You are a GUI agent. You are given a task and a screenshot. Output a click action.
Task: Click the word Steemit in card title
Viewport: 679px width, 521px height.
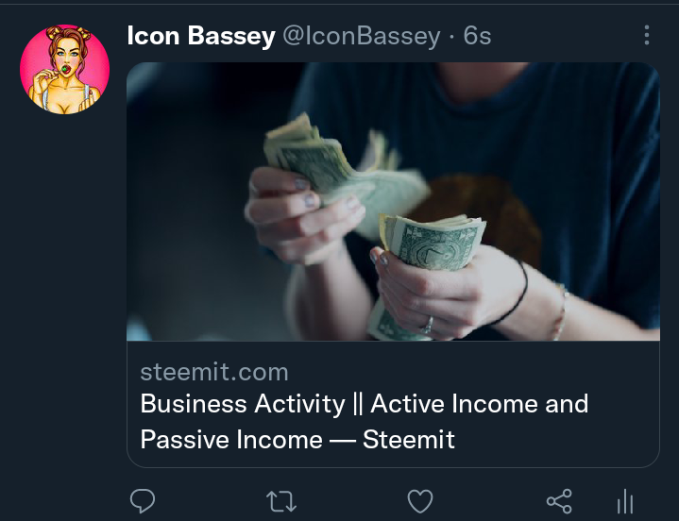tap(409, 440)
